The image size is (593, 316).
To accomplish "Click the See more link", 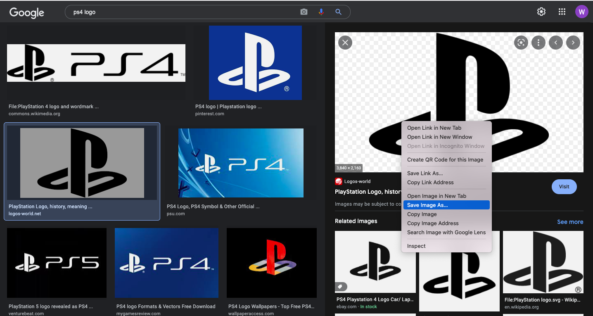I will pos(570,222).
